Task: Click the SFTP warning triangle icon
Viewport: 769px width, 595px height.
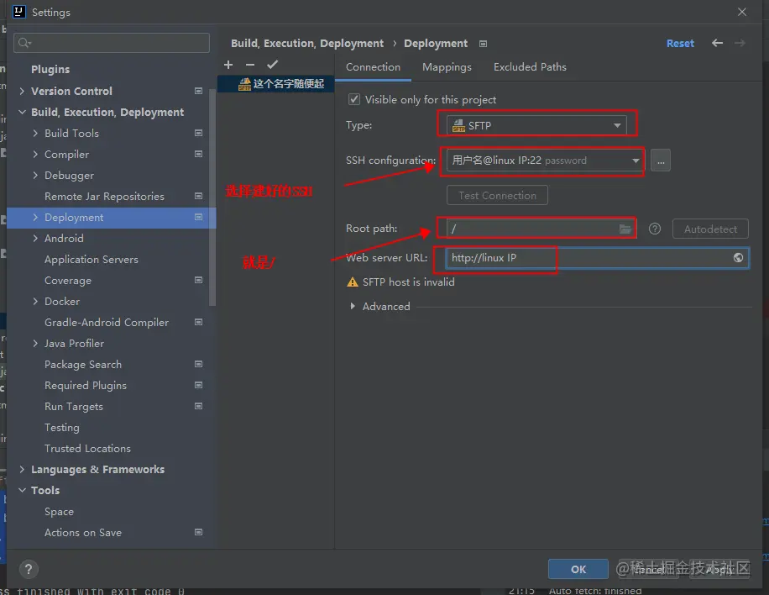Action: [352, 282]
